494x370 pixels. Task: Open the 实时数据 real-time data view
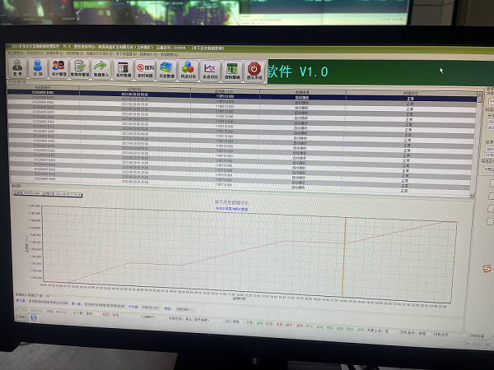tap(124, 70)
